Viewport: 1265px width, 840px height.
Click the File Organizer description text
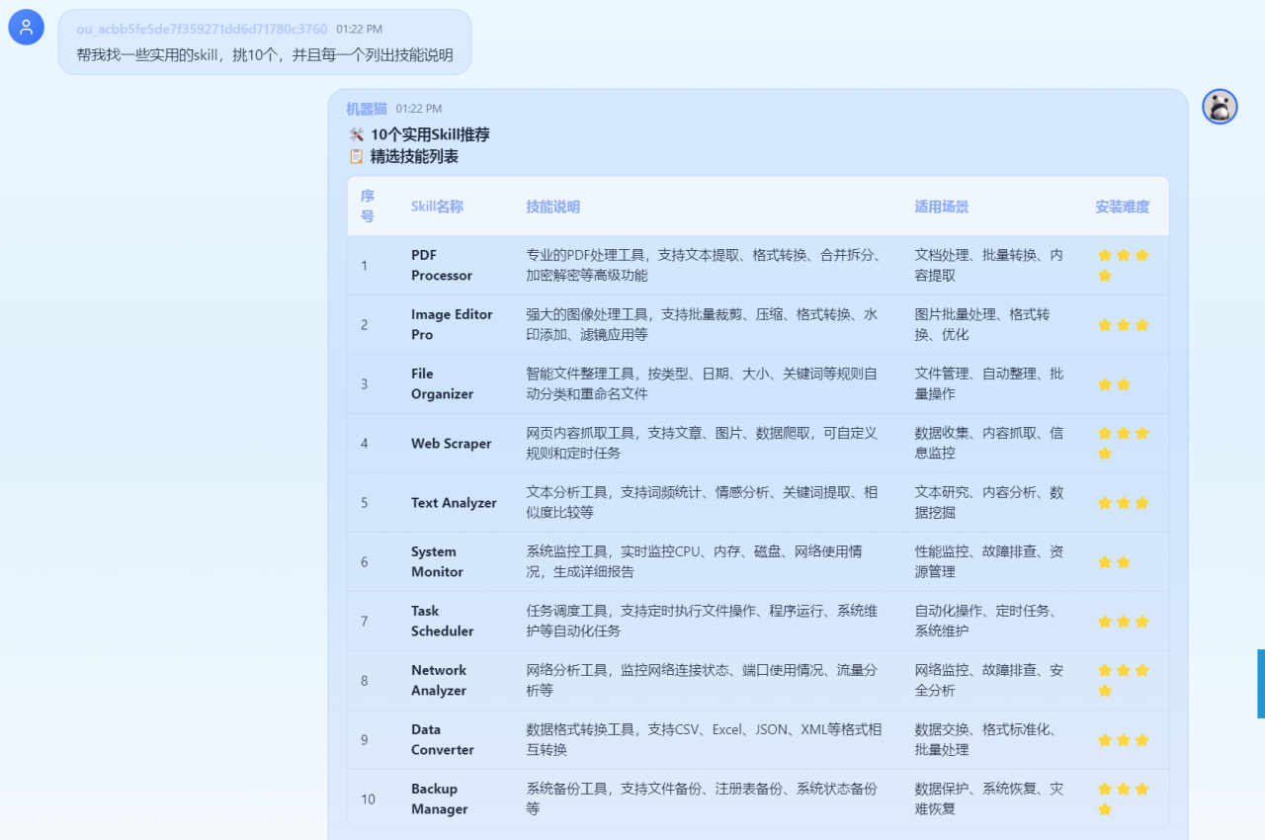702,383
